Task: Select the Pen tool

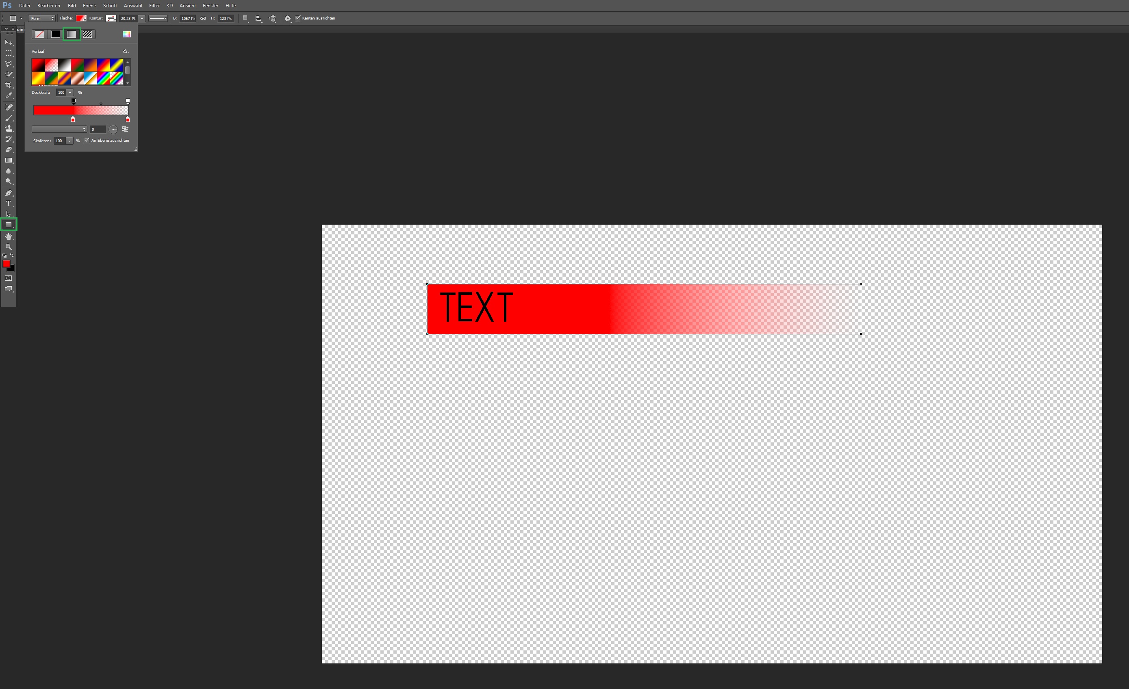Action: pyautogui.click(x=8, y=193)
